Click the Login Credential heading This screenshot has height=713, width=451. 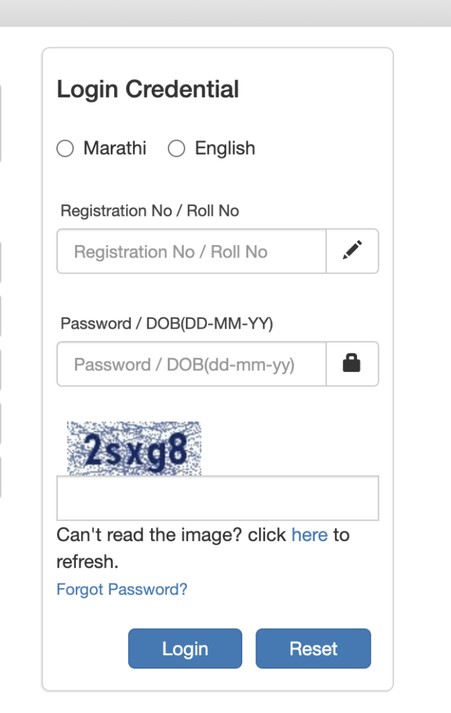coord(148,89)
